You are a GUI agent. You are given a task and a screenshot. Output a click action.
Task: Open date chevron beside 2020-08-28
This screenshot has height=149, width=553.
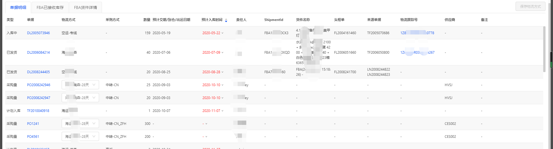(222, 72)
